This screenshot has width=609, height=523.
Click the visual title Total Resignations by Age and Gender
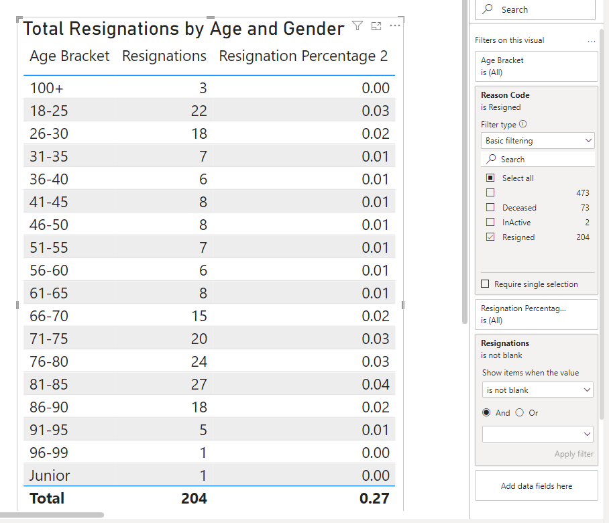(184, 29)
